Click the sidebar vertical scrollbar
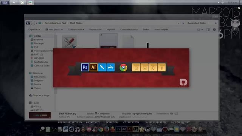 tap(56, 64)
